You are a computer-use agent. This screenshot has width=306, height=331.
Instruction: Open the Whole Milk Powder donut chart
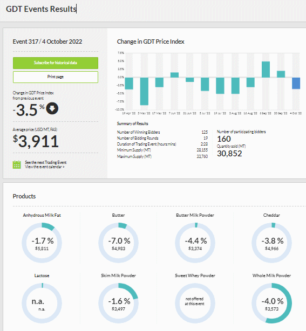[x=272, y=303]
